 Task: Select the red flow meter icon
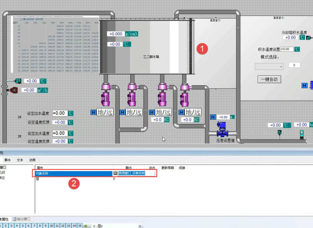click(x=13, y=90)
